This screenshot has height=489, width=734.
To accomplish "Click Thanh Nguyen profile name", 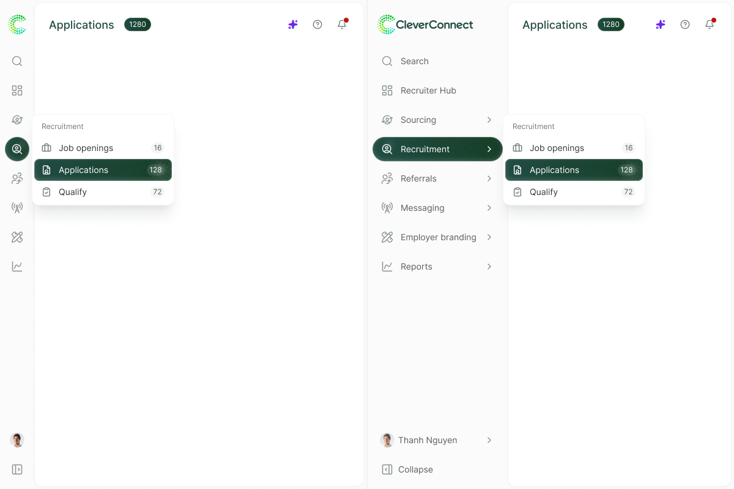I will pyautogui.click(x=428, y=440).
